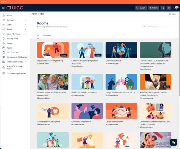Open the Proyecto ECHO ELA room thumbnail
Image resolution: width=180 pixels, height=149 pixels.
pyautogui.click(x=156, y=50)
